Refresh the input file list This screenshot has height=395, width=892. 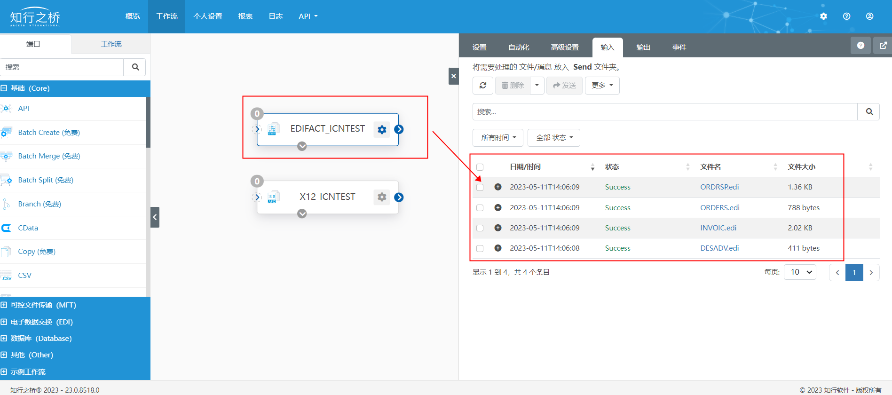click(x=482, y=85)
